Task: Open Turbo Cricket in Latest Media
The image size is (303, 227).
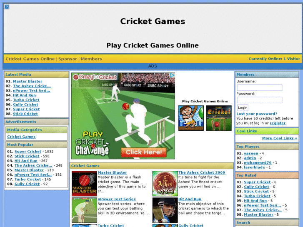Action: pyautogui.click(x=26, y=100)
